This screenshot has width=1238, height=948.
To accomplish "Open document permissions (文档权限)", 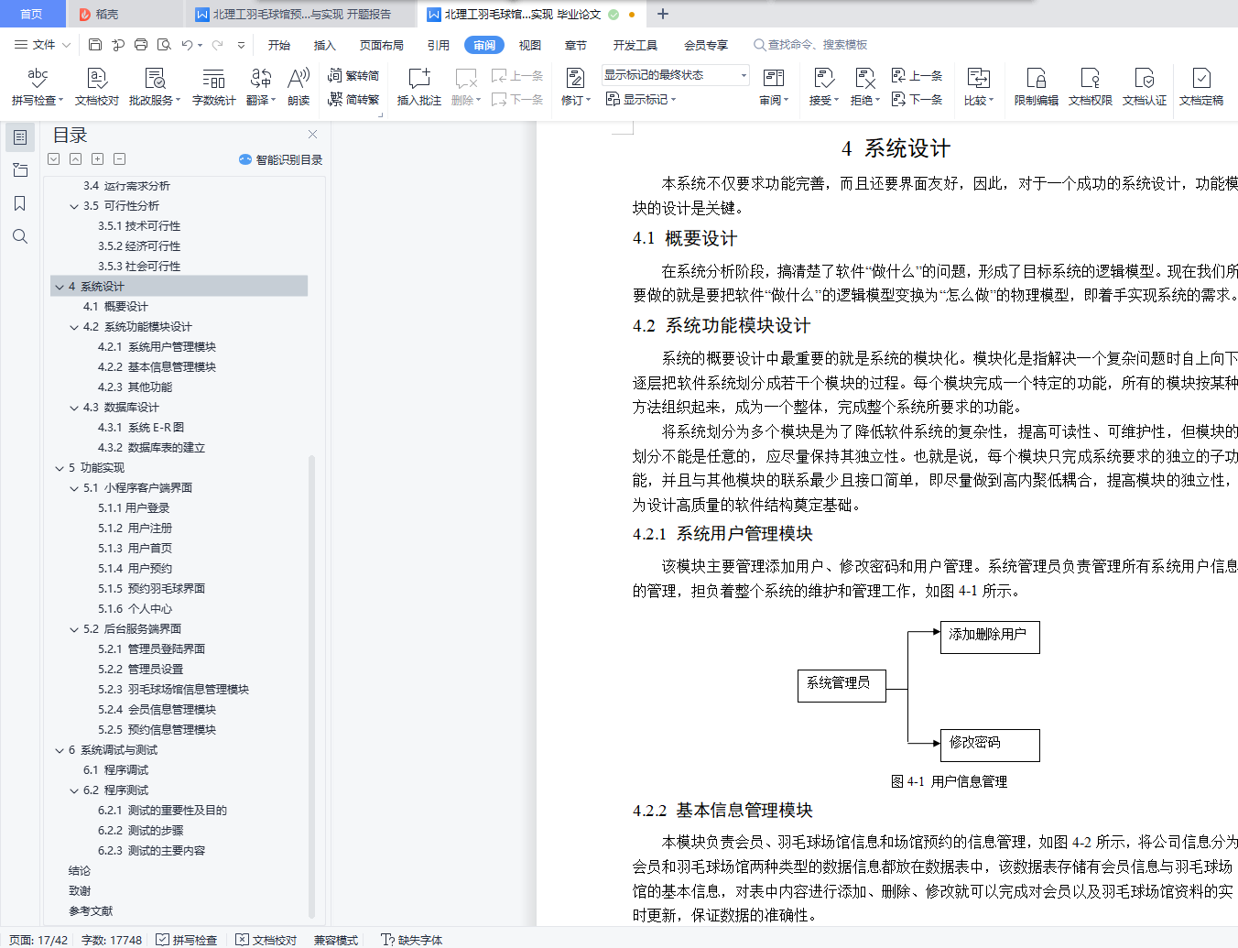I will (x=1090, y=87).
